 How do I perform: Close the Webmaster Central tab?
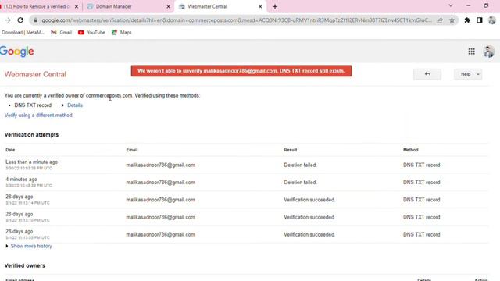(x=260, y=6)
